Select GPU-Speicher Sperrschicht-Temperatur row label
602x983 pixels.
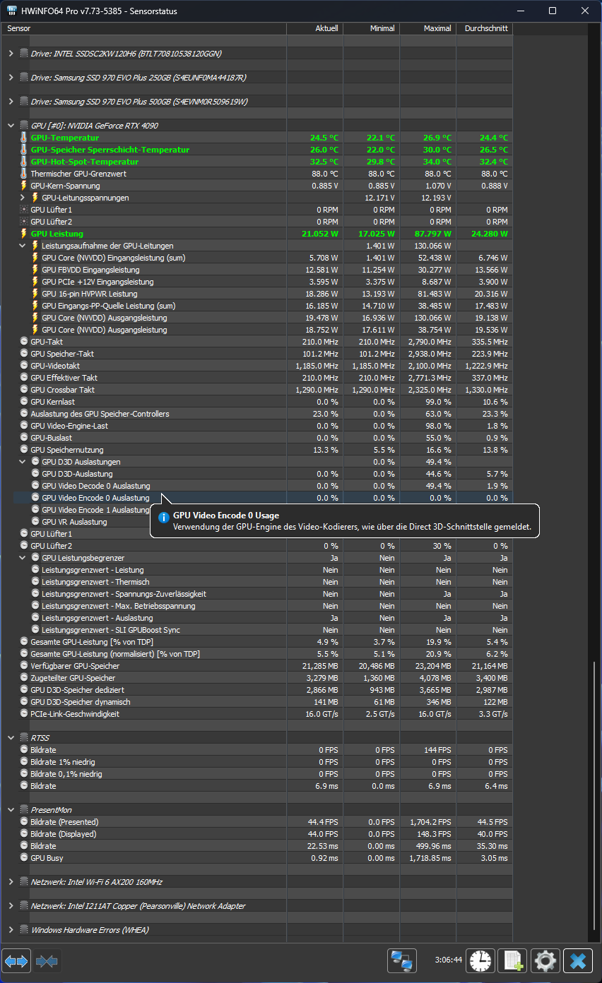click(110, 150)
